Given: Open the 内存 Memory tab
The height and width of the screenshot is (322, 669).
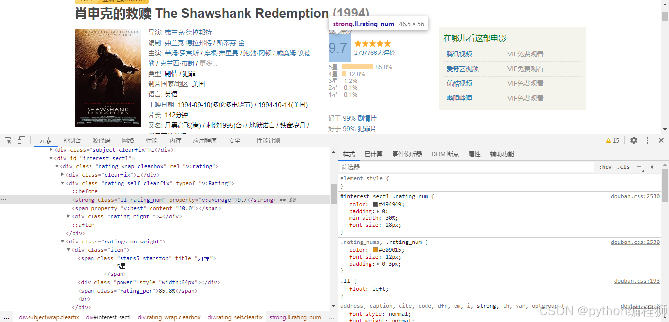Looking at the screenshot, I should (x=175, y=140).
